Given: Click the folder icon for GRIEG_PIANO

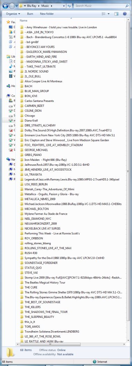Looking at the screenshot, I should pyautogui.click(x=22, y=155).
